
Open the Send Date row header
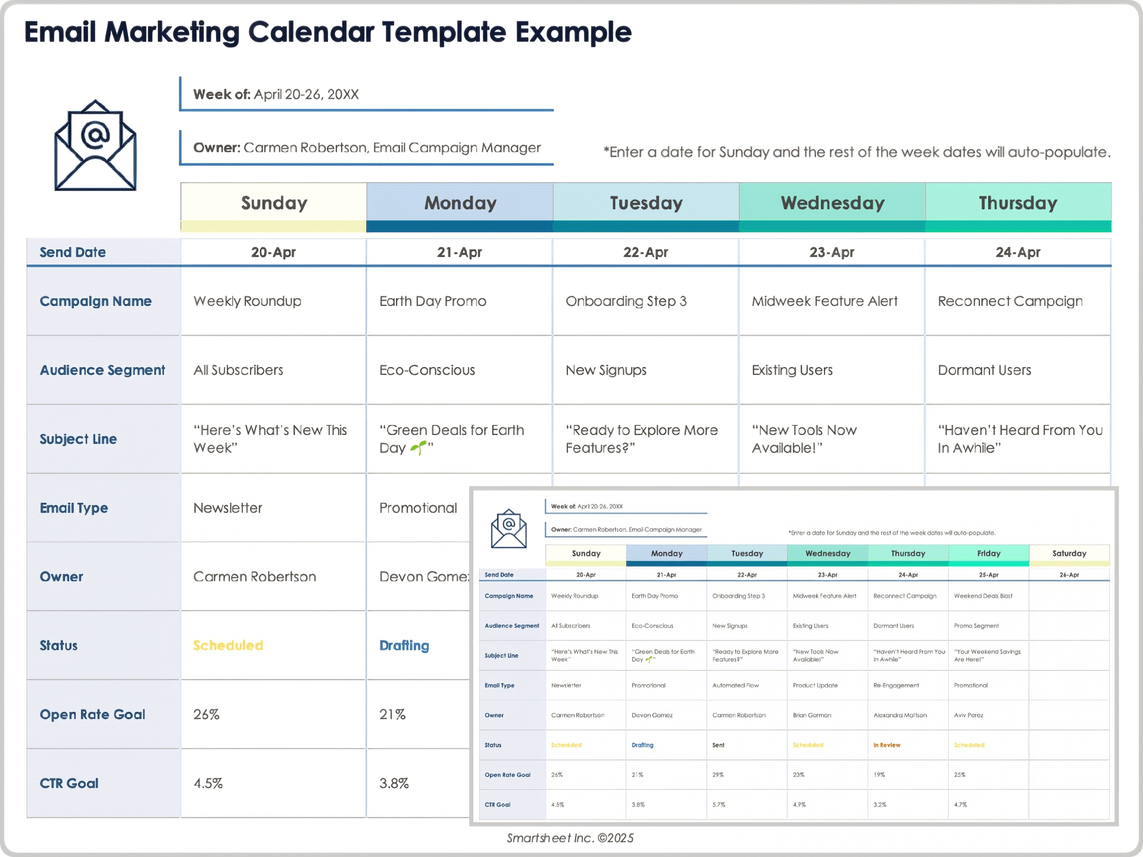coord(73,252)
